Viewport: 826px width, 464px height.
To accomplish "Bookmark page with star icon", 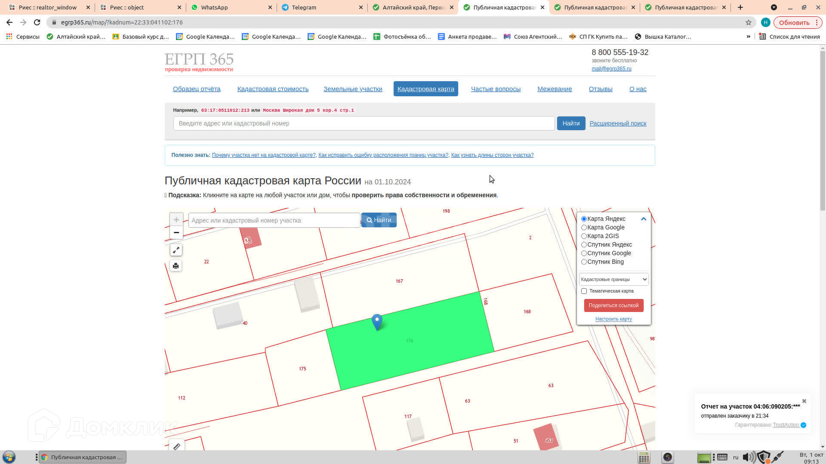I will [x=748, y=22].
